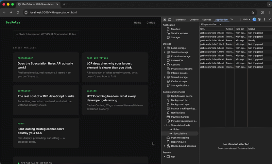The height and width of the screenshot is (164, 272).
Task: Open the HTTP caching headers article
Action: tap(115, 100)
